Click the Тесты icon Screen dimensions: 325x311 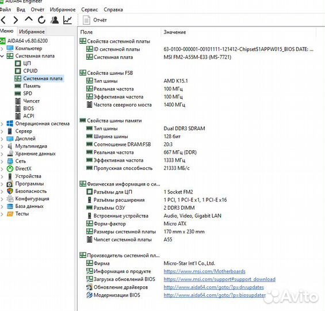10,214
